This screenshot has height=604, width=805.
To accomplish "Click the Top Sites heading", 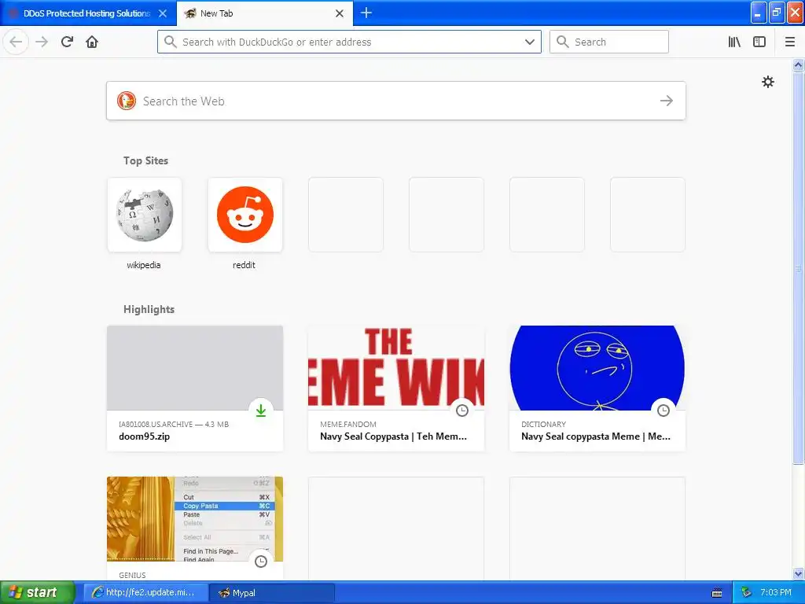I will point(145,160).
